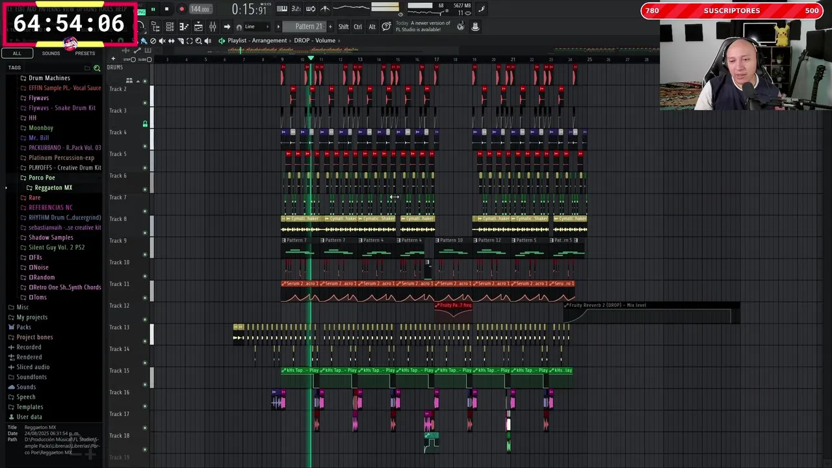Click the TAGS label in browser
Viewport: 832px width, 468px height.
pos(14,68)
